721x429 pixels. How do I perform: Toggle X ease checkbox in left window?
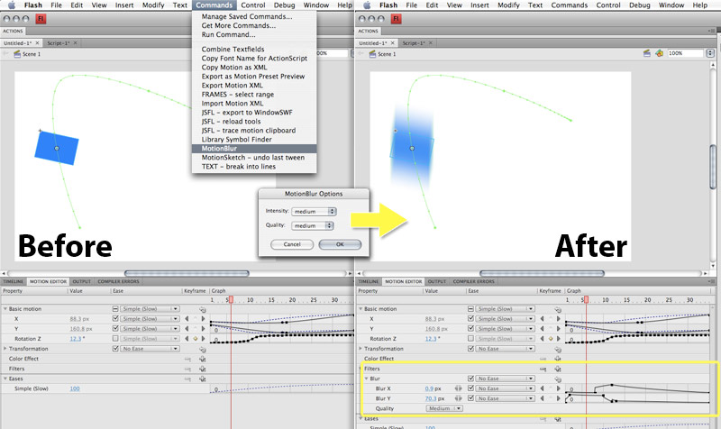pos(115,319)
